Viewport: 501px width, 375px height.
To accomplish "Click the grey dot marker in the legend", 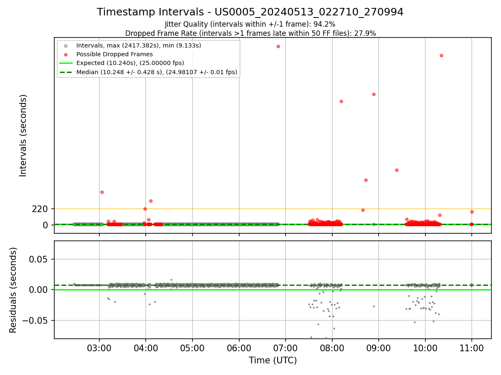I will [66, 45].
